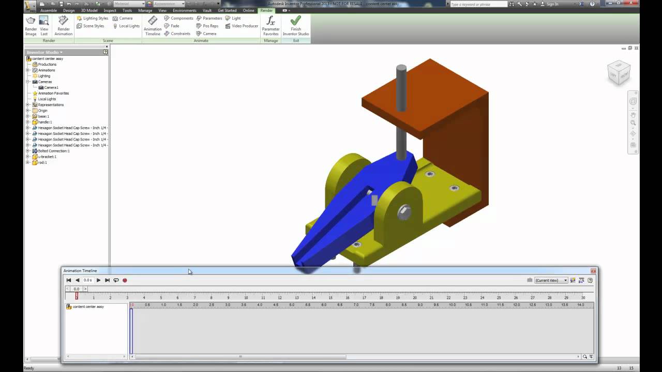Select the Pos Reps animation tool

[207, 26]
